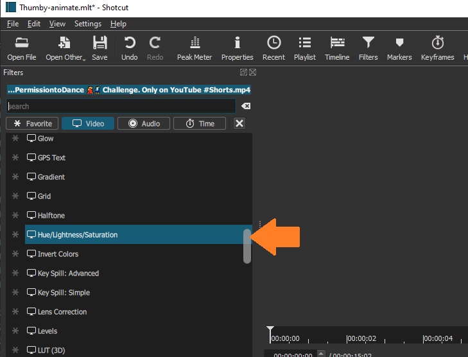Show the Playlist panel
This screenshot has width=468, height=357.
tap(305, 48)
